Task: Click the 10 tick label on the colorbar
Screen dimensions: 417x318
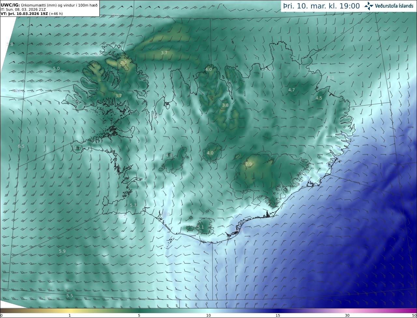Action: coord(208,315)
